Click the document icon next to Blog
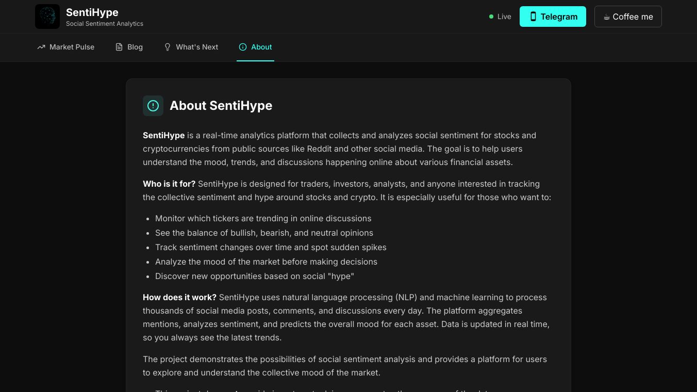 [119, 47]
